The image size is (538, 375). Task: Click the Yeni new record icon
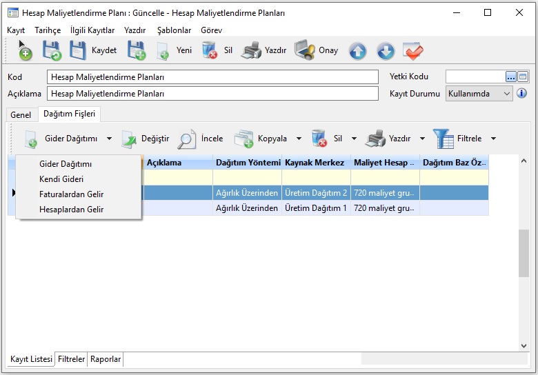pos(163,50)
